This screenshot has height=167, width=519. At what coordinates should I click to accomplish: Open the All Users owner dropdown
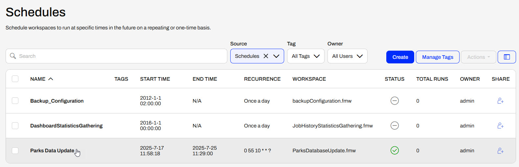[347, 56]
